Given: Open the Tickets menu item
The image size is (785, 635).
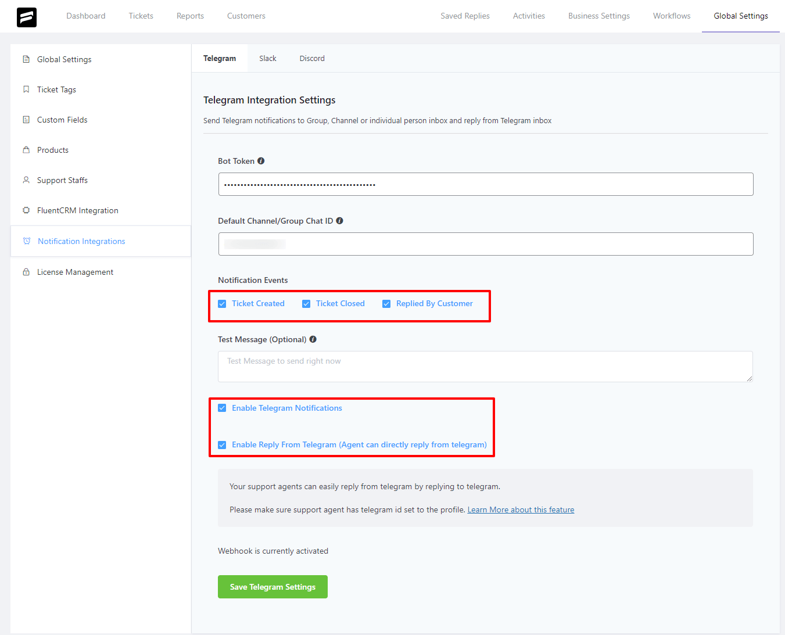Looking at the screenshot, I should 141,16.
